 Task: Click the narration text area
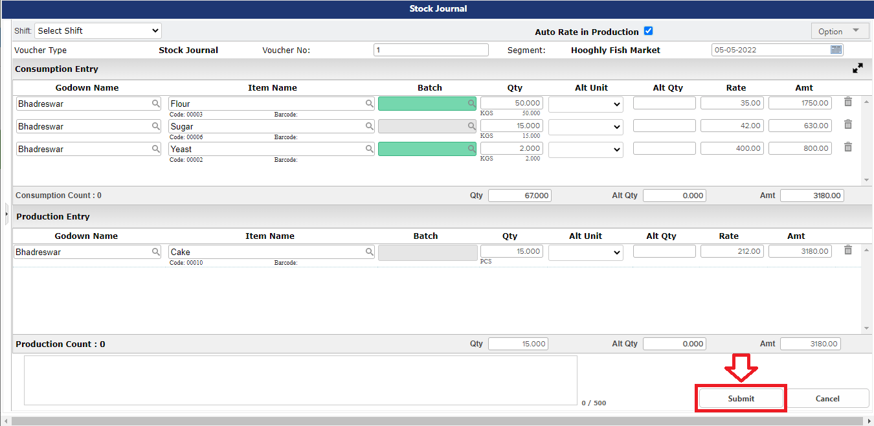[x=300, y=380]
